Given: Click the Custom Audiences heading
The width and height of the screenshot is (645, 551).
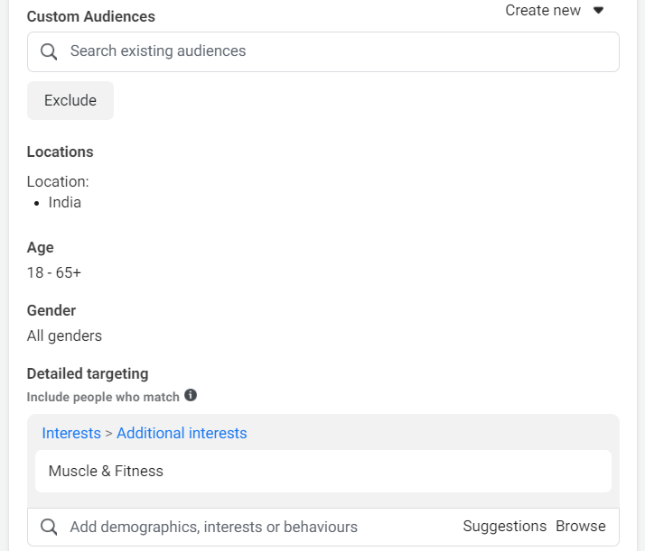Looking at the screenshot, I should click(91, 17).
